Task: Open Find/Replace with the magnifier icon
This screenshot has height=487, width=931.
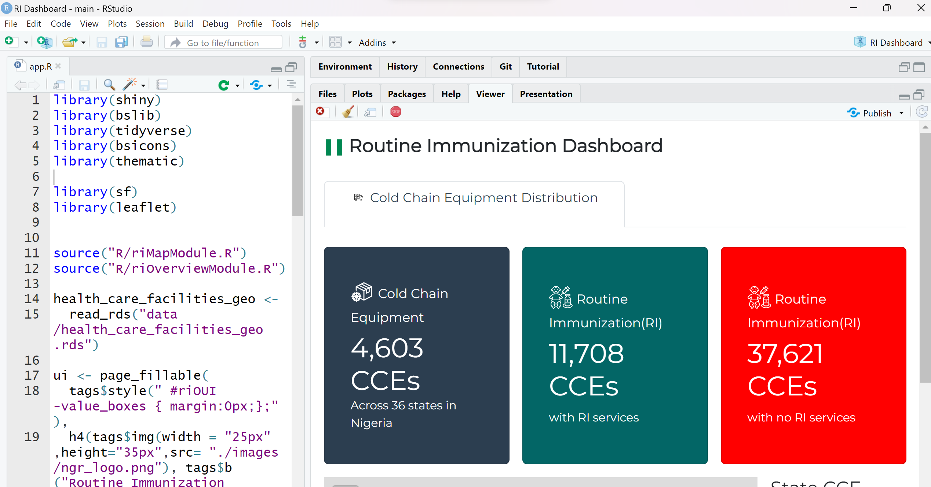Action: [x=109, y=85]
